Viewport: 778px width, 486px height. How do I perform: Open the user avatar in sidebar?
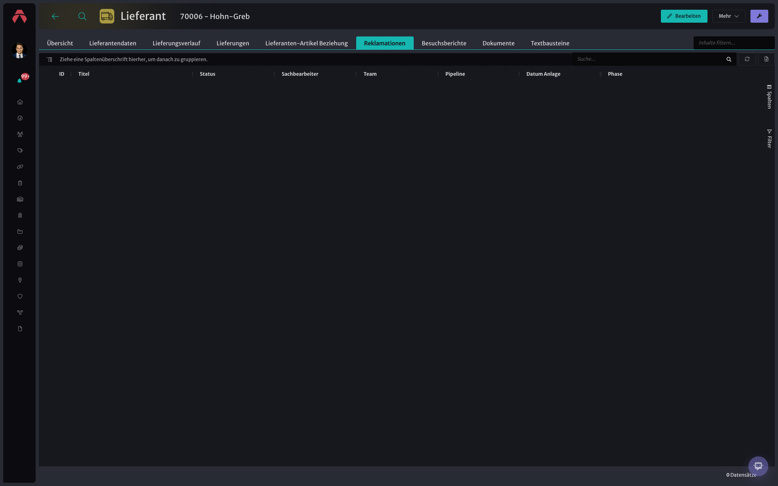19,50
